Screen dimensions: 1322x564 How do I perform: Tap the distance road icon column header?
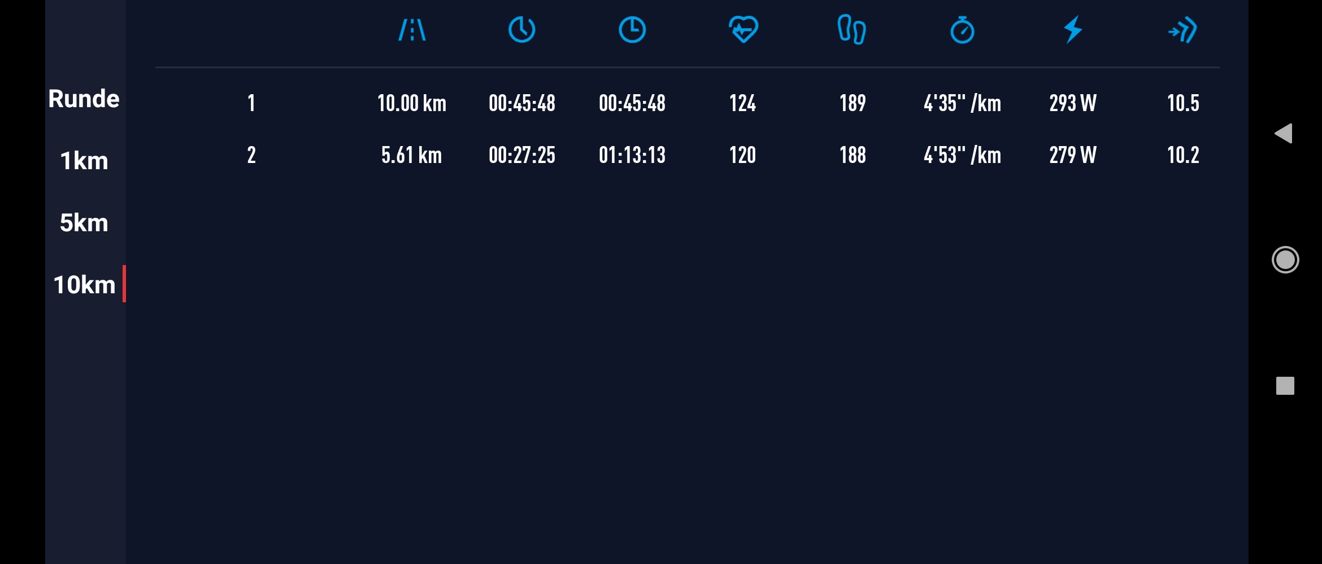pos(412,30)
